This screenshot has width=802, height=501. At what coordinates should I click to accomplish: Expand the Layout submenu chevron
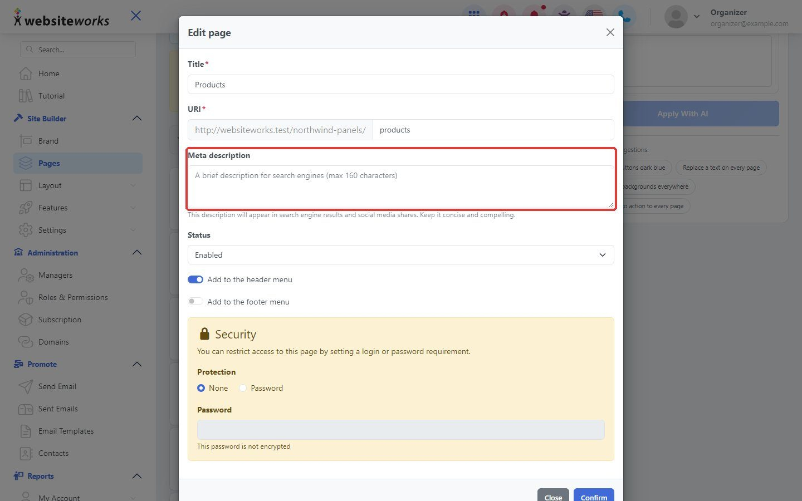click(x=133, y=185)
